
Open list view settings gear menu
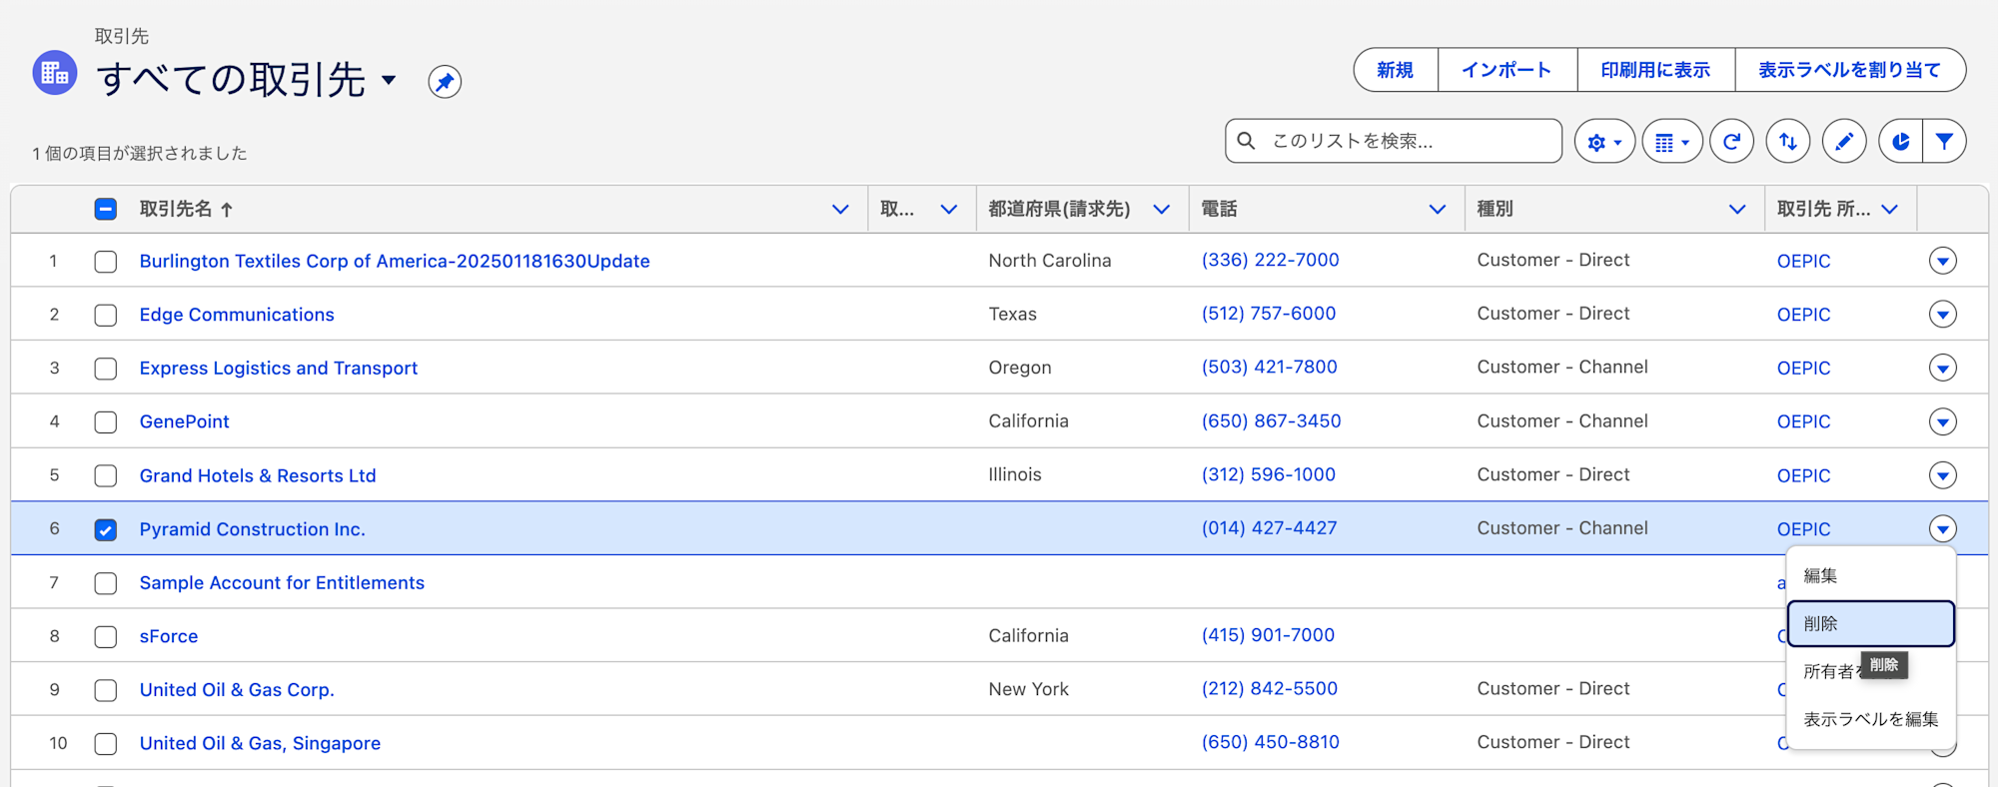[x=1603, y=142]
